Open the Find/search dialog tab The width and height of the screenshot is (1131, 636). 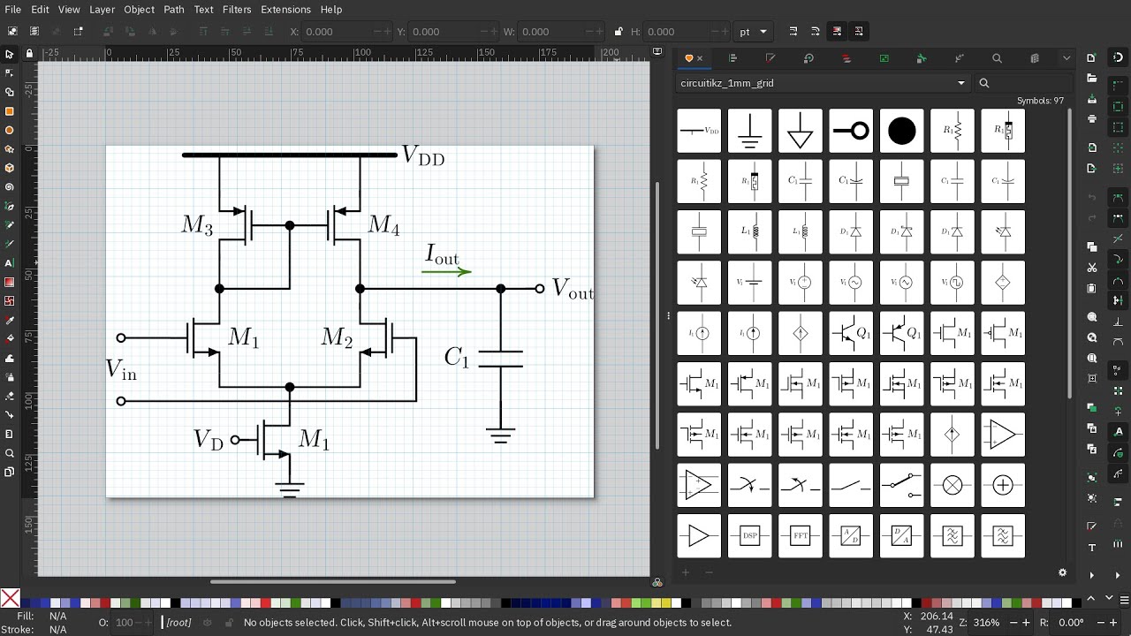coord(997,58)
